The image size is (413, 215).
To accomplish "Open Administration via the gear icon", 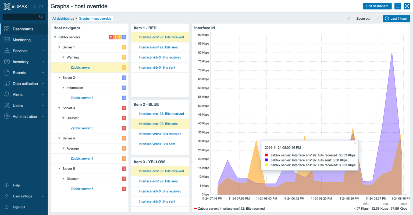I will pos(6,116).
